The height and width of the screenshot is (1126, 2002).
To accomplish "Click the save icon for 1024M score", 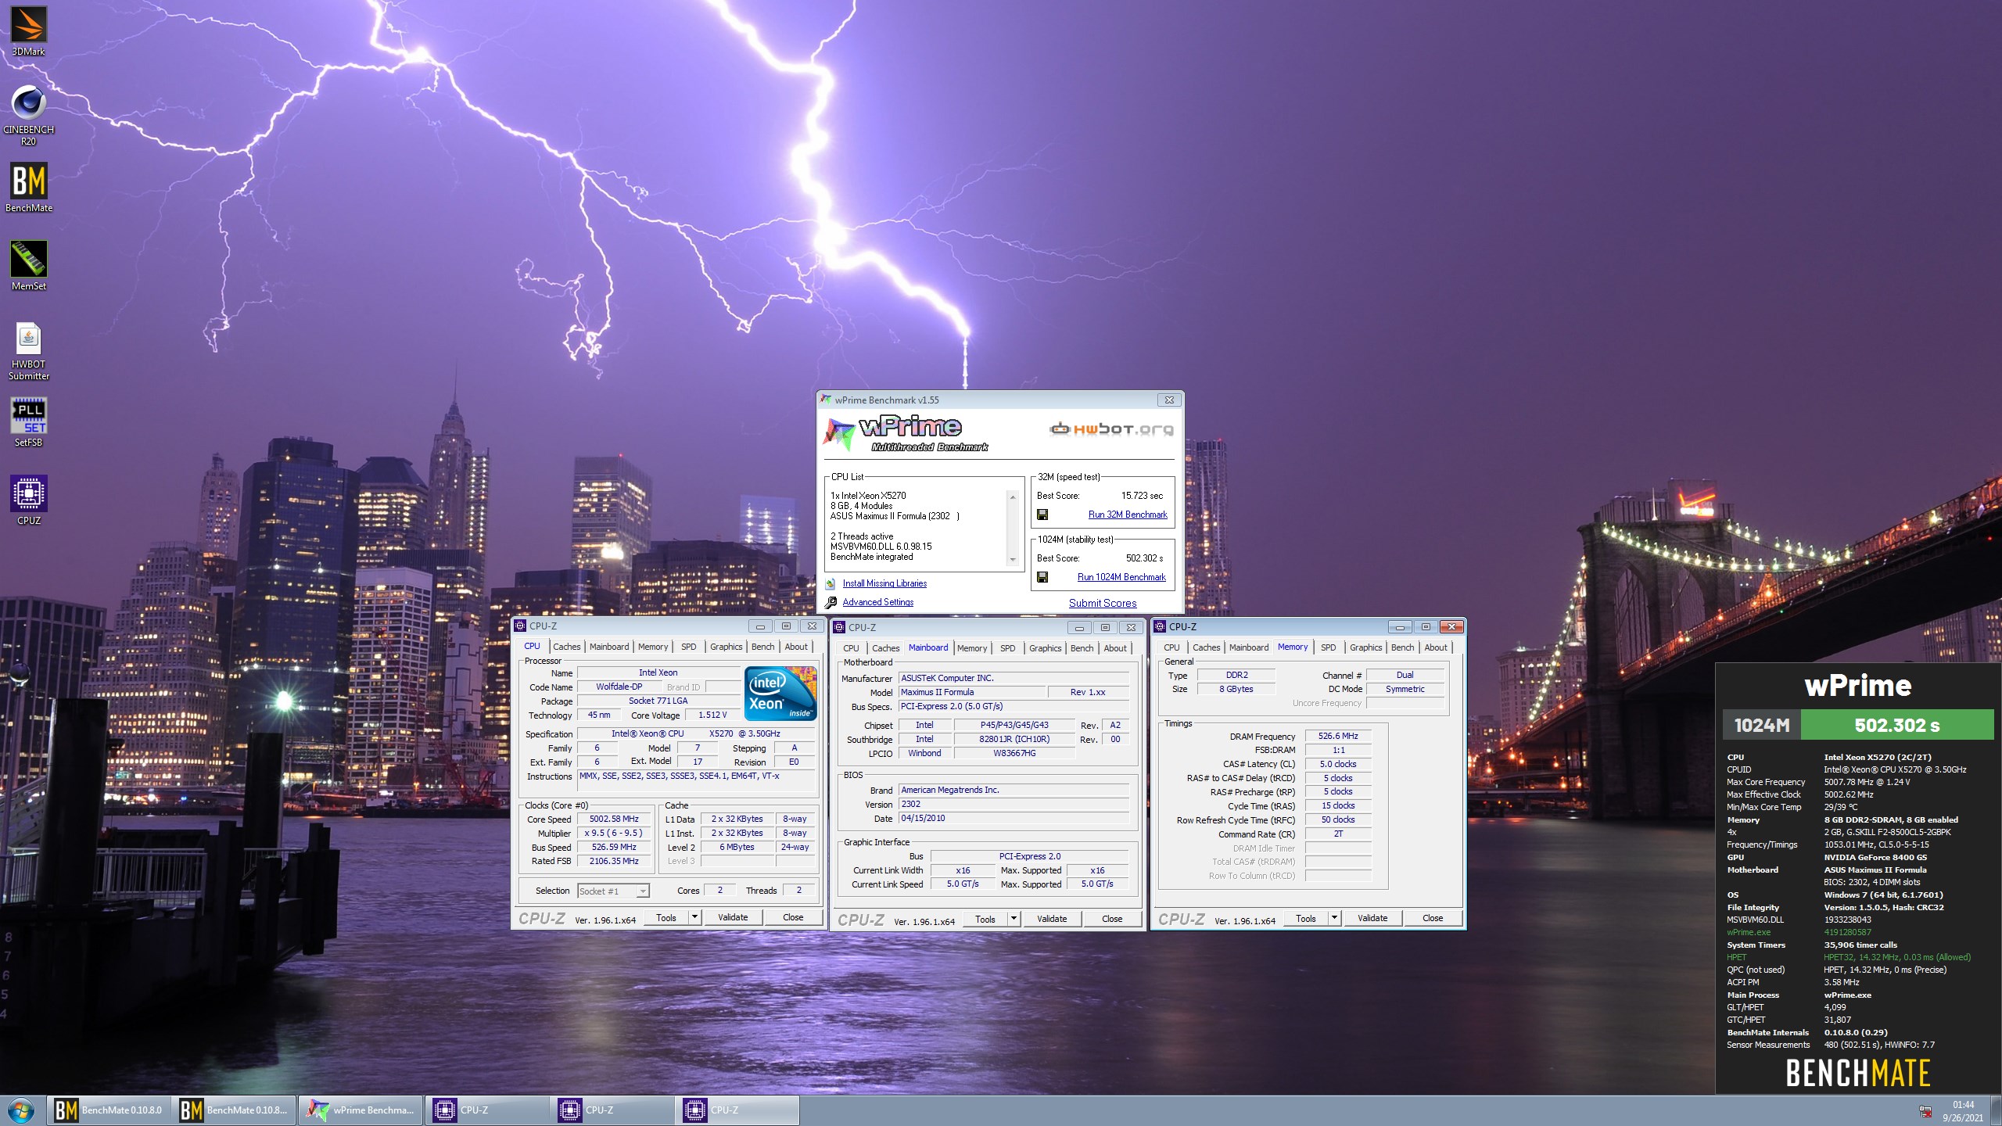I will (x=1042, y=577).
